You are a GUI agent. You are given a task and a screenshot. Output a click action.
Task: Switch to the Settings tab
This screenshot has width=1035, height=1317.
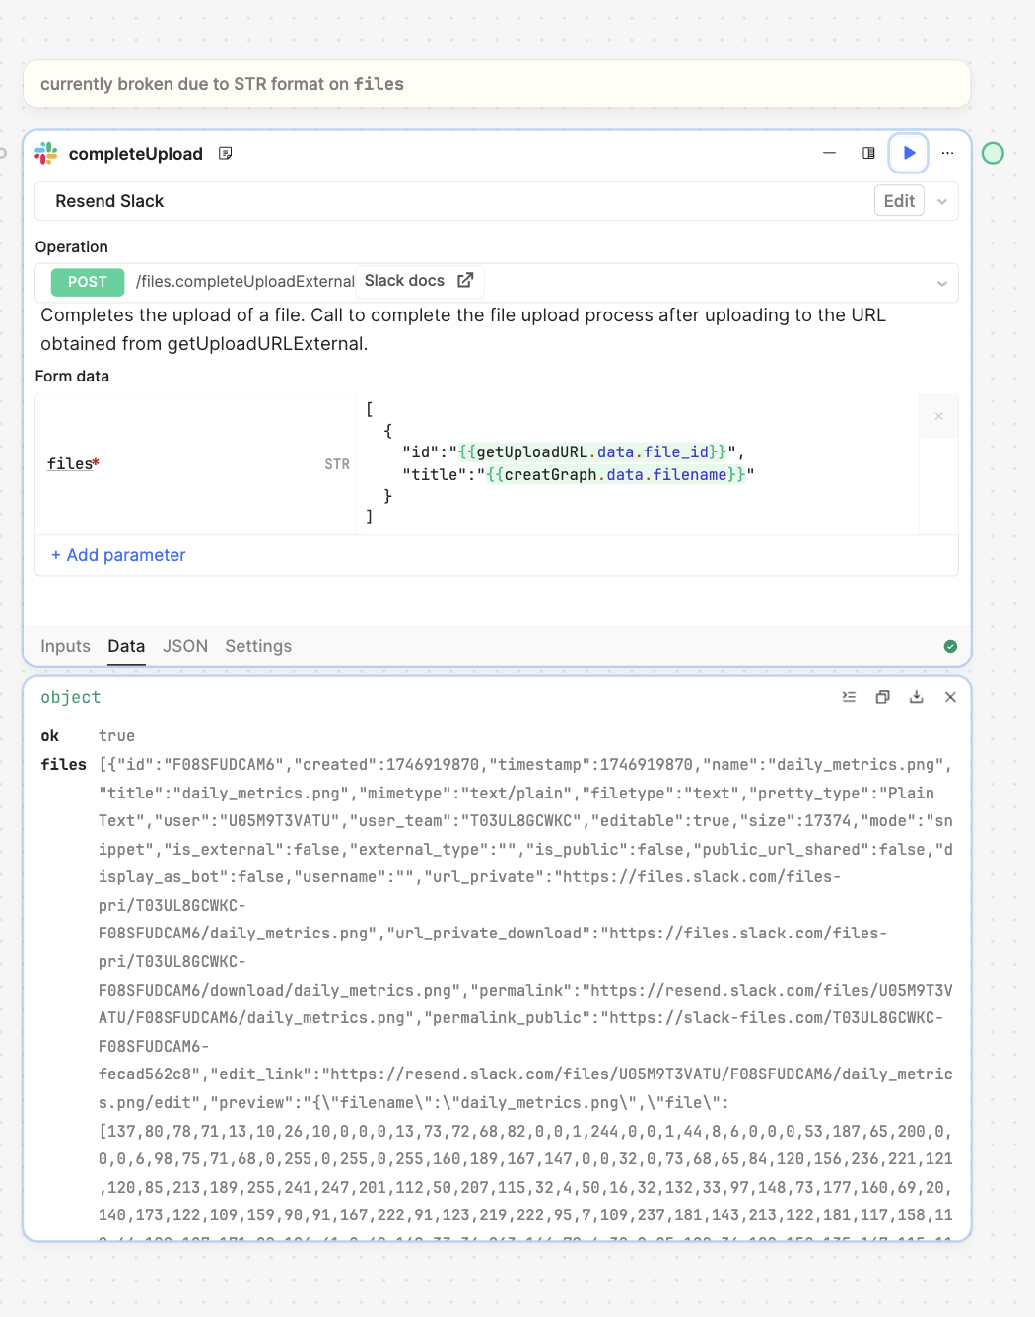pyautogui.click(x=258, y=646)
